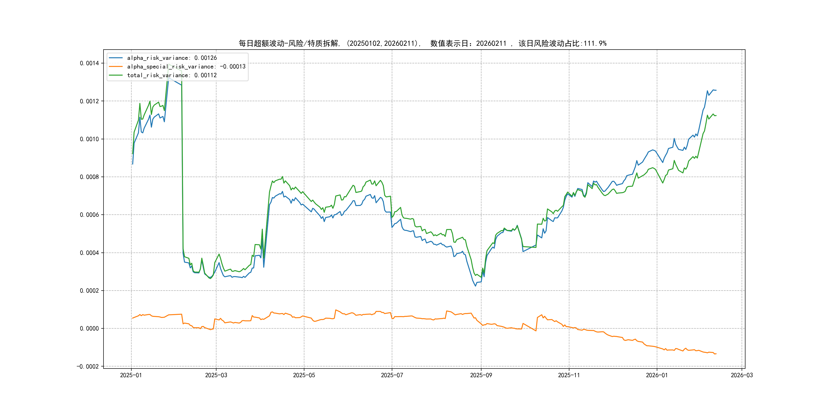Click the 2026-03 x-axis tick label

(742, 375)
